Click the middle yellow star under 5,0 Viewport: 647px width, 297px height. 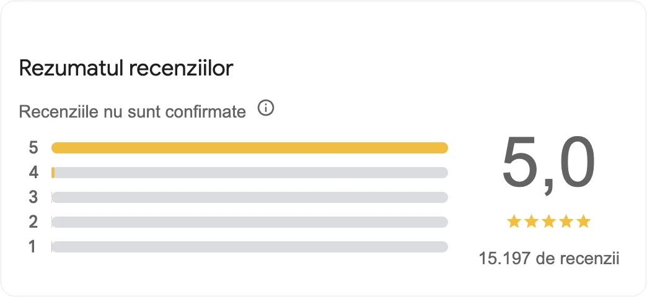click(549, 222)
